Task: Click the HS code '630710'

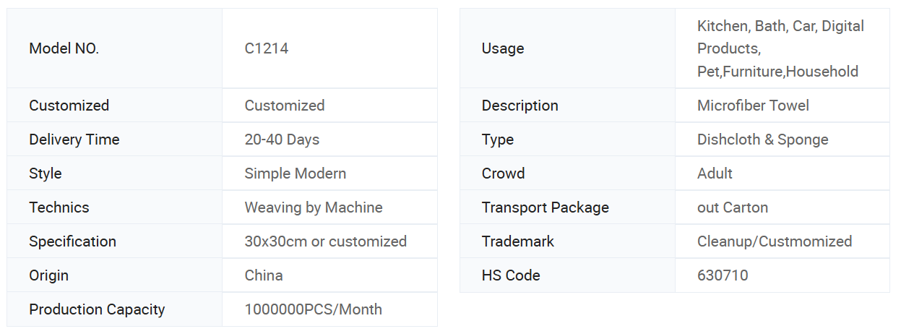Action: coord(723,275)
